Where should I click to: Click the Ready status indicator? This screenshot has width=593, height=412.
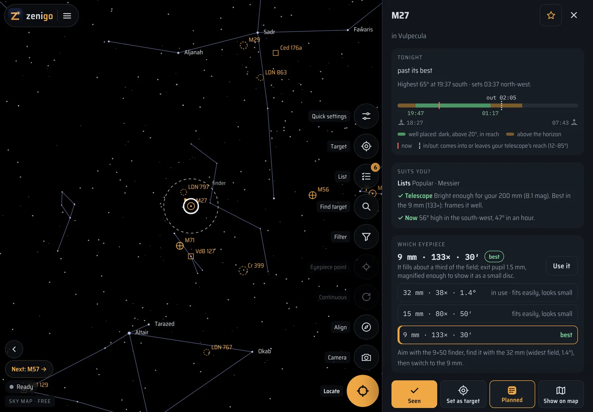[x=21, y=387]
